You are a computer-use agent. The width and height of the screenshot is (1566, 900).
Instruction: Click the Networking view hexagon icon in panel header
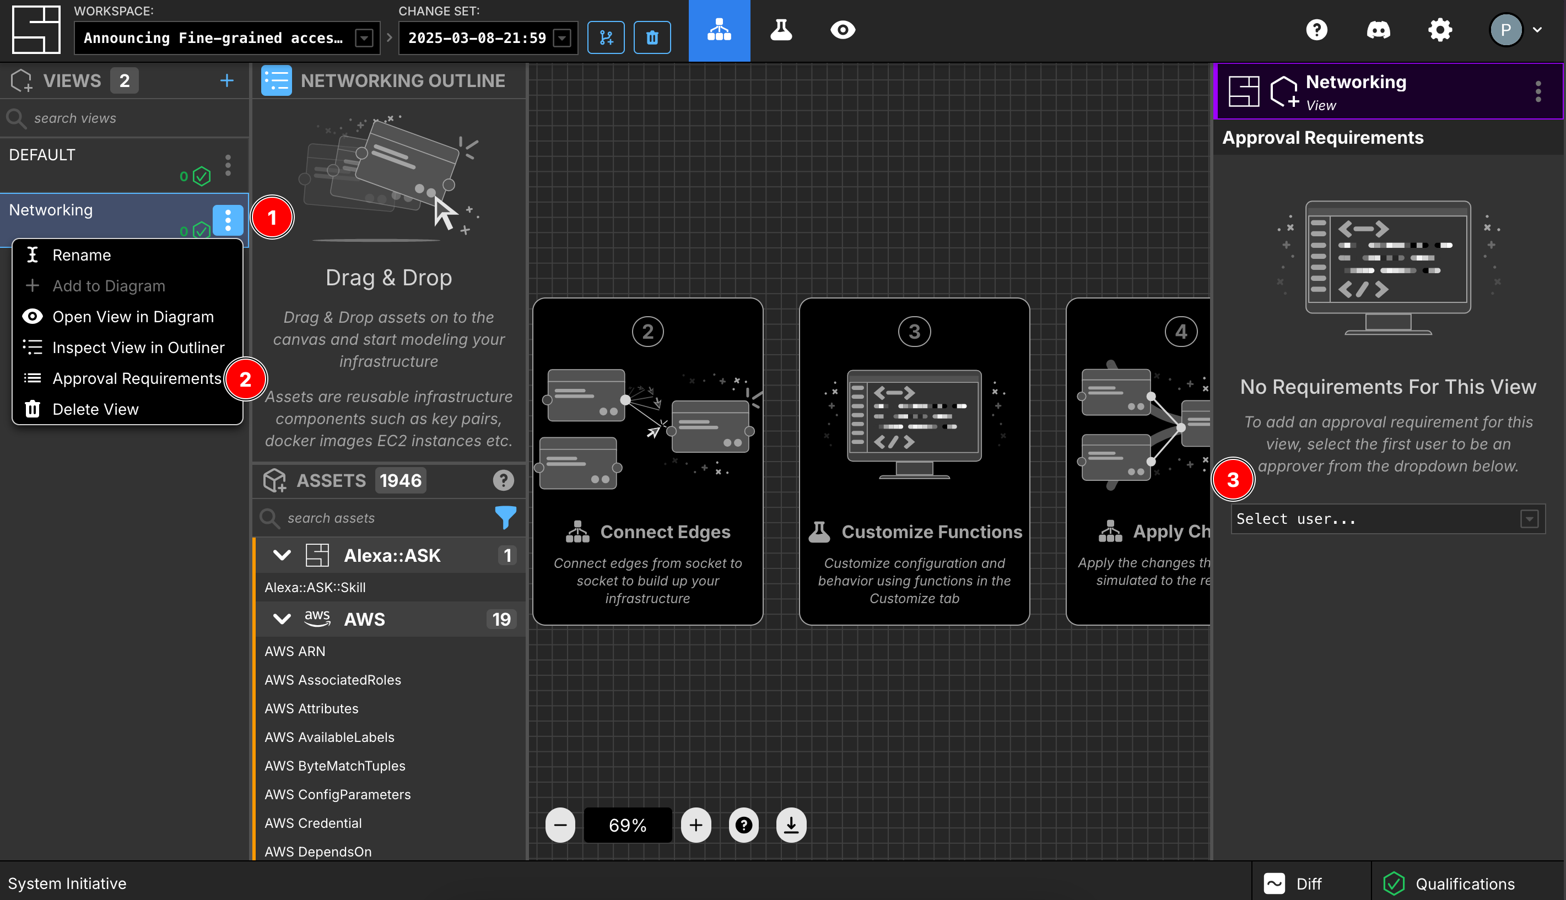pyautogui.click(x=1283, y=91)
